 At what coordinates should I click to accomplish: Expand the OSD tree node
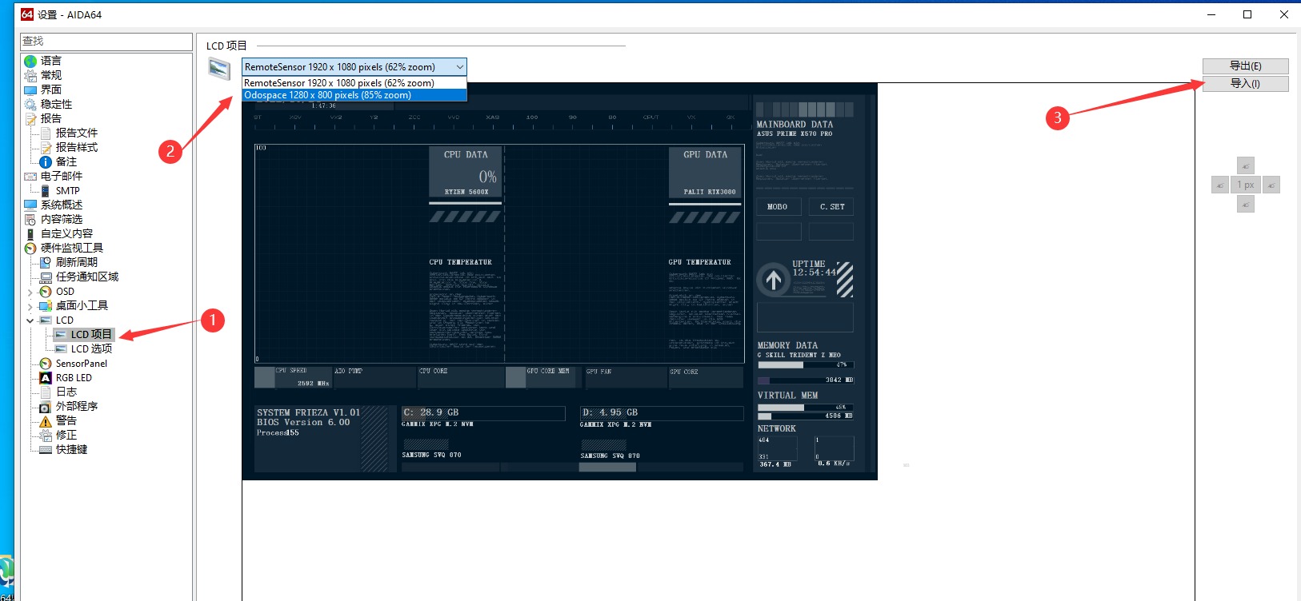(x=30, y=292)
